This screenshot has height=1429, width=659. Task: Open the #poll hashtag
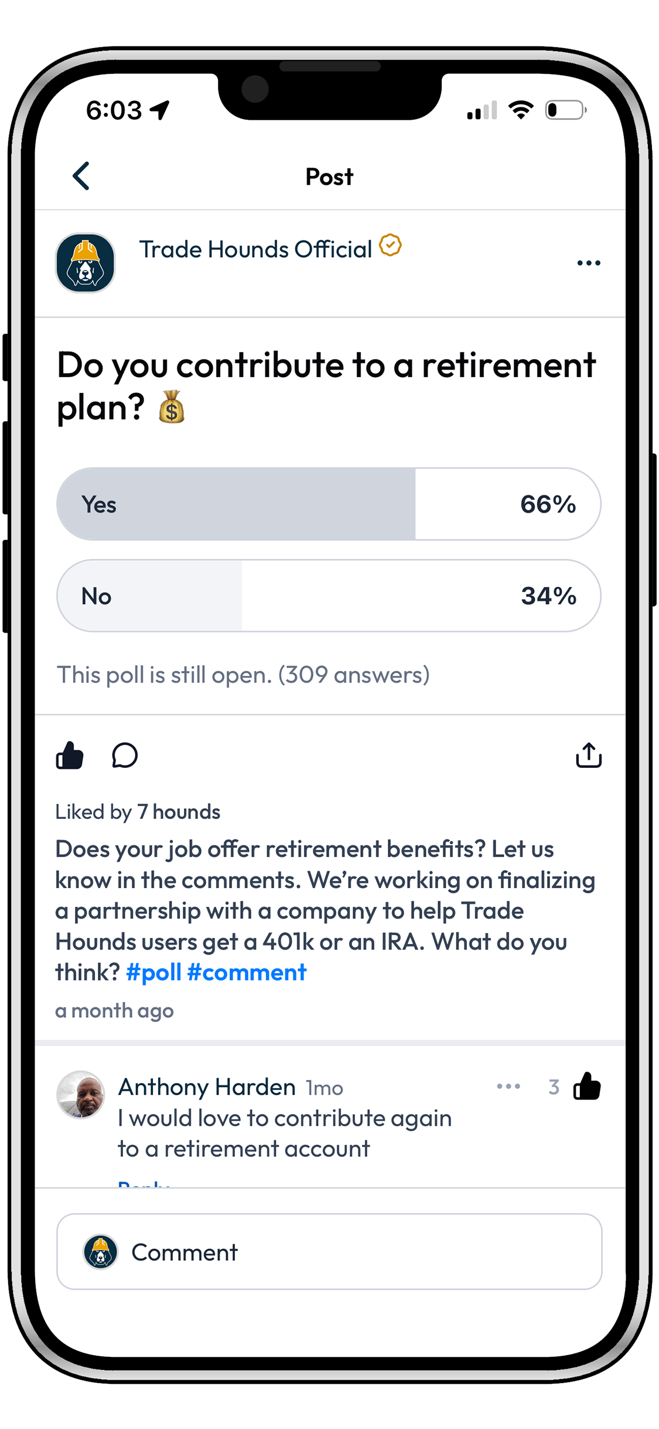pos(153,973)
